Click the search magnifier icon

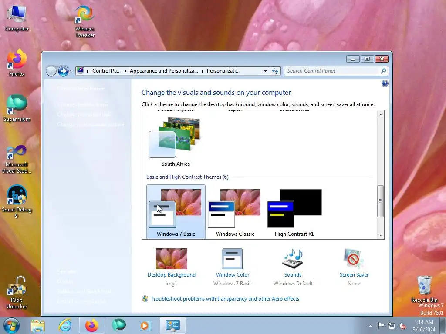383,71
